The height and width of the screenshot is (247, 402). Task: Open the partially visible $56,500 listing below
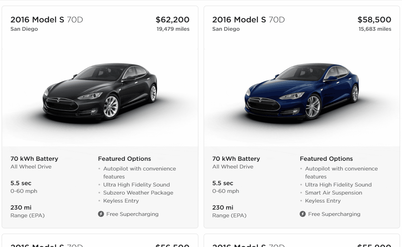coord(100,240)
